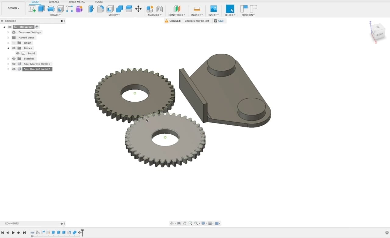390x238 pixels.
Task: Select the Insert image icon
Action: click(x=214, y=9)
